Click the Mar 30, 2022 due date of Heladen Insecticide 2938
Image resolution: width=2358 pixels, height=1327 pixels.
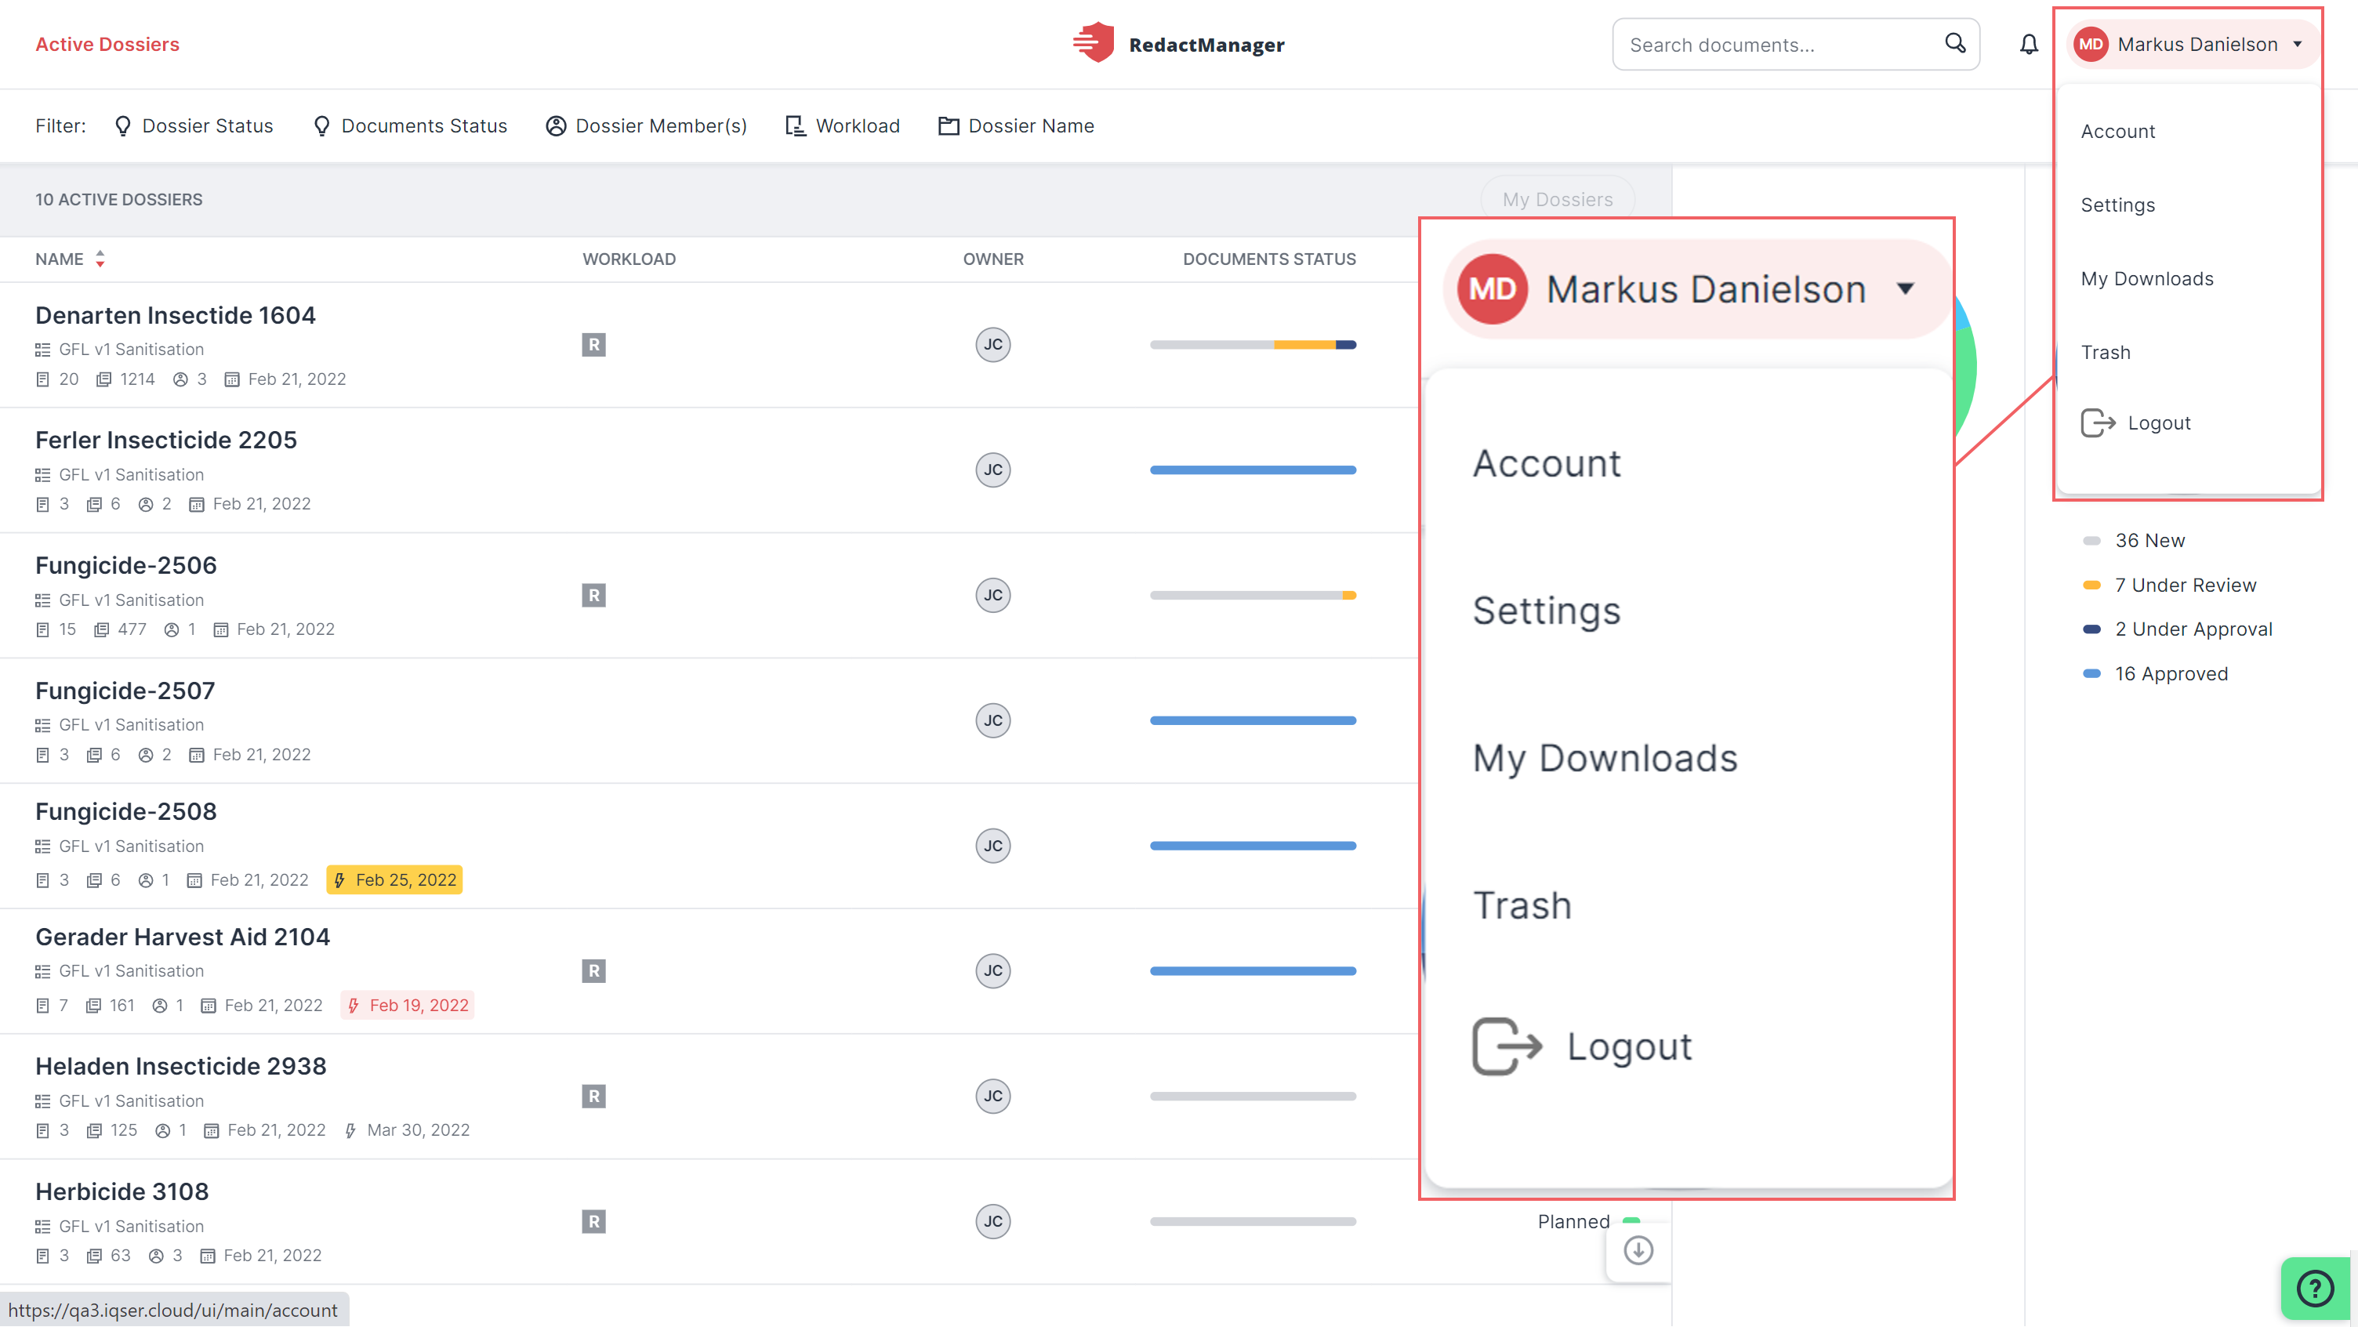(x=408, y=1131)
